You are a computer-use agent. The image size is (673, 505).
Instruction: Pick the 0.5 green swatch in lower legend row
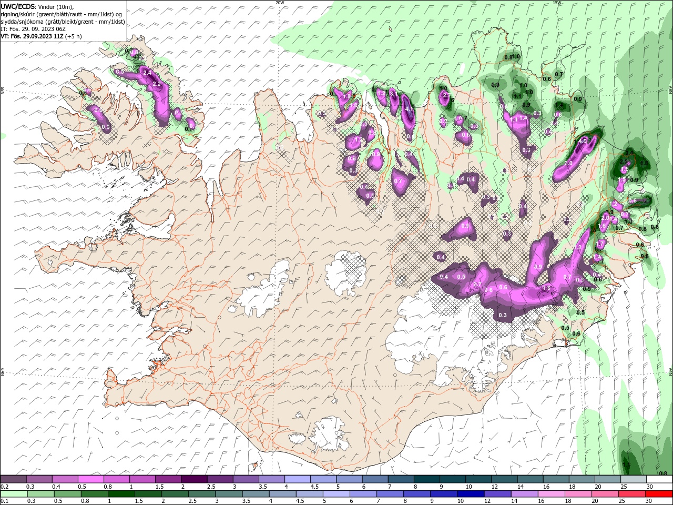67,494
